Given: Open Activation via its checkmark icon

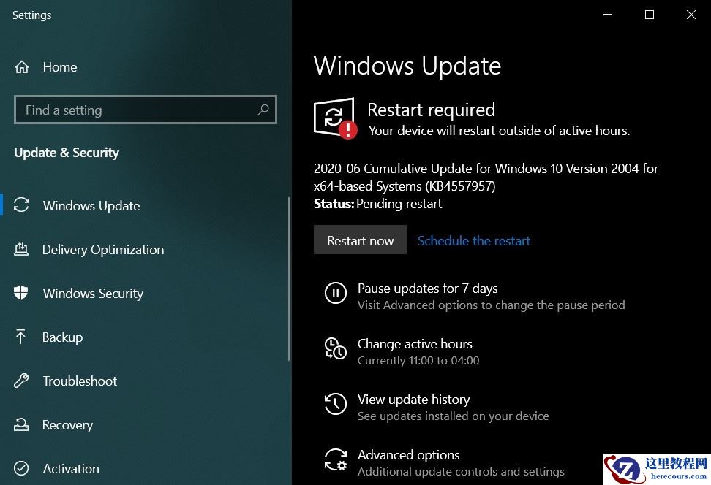Looking at the screenshot, I should click(x=22, y=468).
